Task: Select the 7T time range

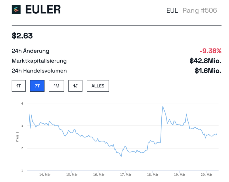Action: click(37, 86)
